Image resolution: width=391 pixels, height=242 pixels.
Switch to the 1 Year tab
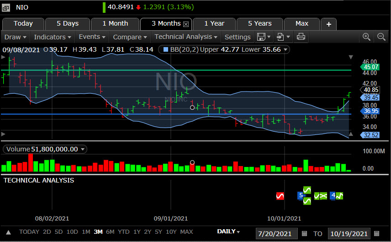pos(214,24)
